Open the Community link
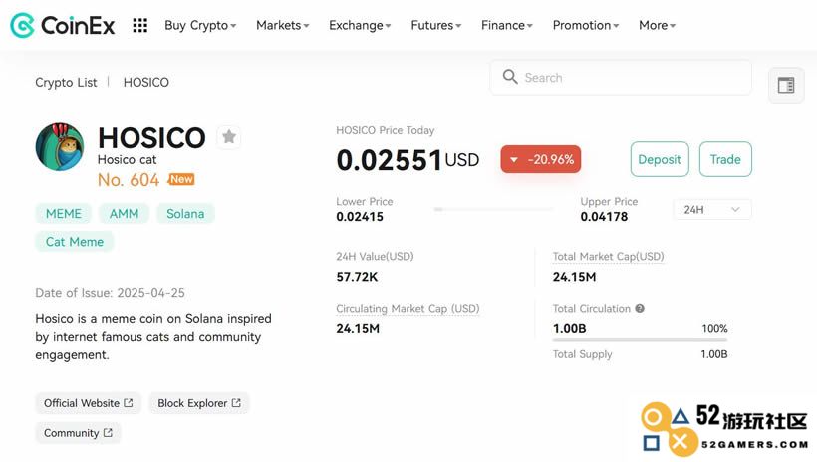Viewport: 817px width, 462px height. tap(78, 433)
